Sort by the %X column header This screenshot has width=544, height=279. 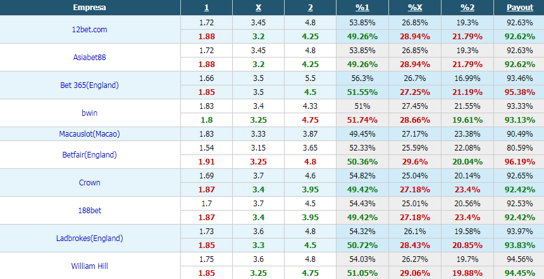(415, 8)
